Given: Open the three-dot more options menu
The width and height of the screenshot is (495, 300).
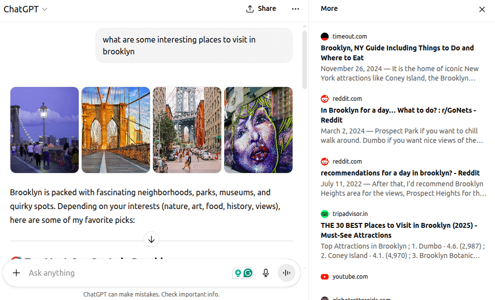Looking at the screenshot, I should [296, 9].
